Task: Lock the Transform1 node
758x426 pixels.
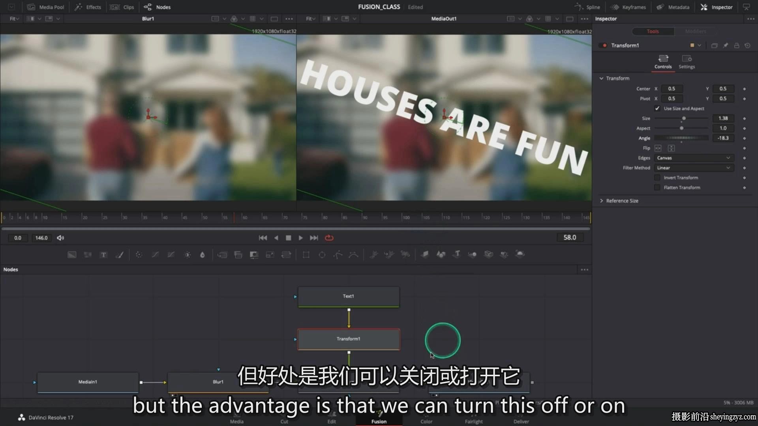Action: coord(737,45)
